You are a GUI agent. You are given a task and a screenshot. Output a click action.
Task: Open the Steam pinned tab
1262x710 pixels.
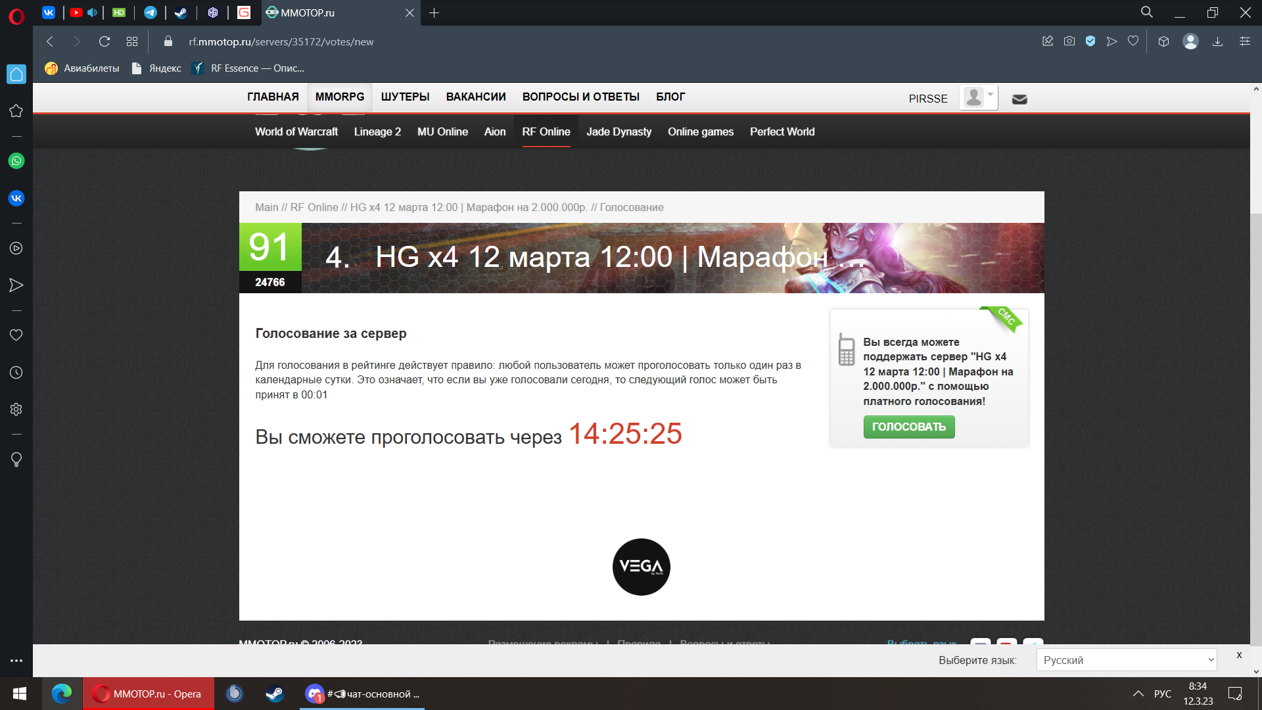click(x=181, y=12)
